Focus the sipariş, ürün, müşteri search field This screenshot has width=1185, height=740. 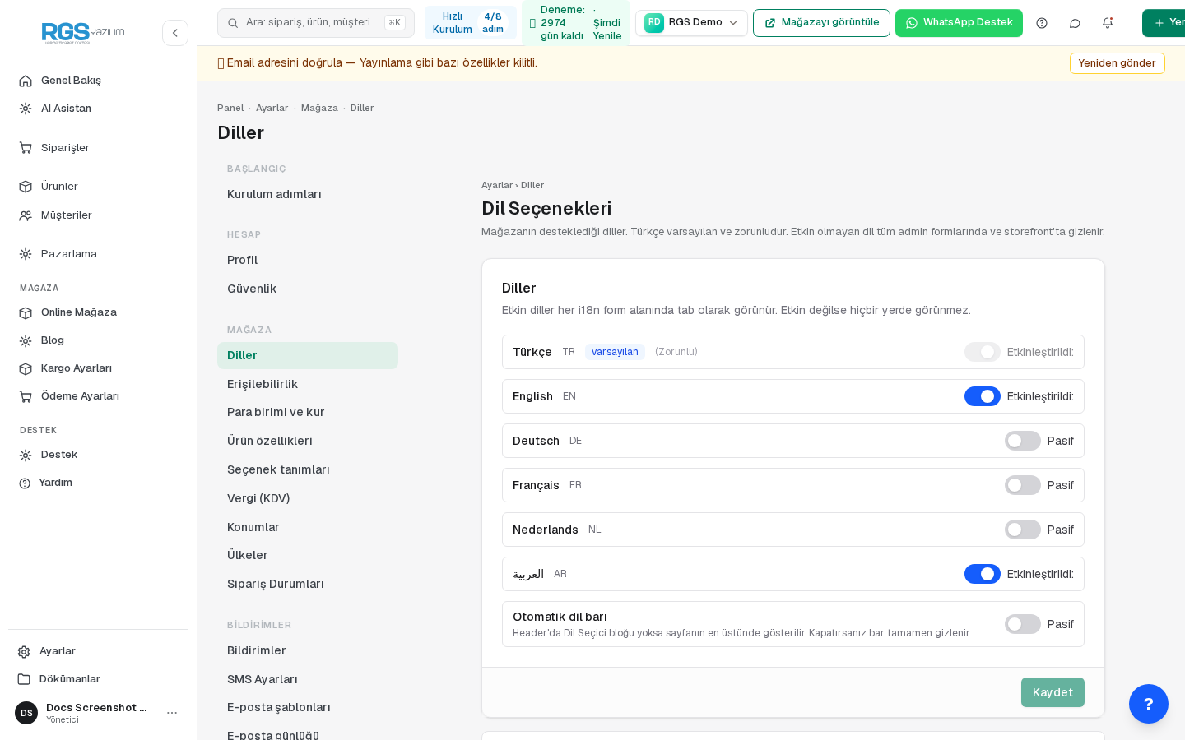coord(316,23)
